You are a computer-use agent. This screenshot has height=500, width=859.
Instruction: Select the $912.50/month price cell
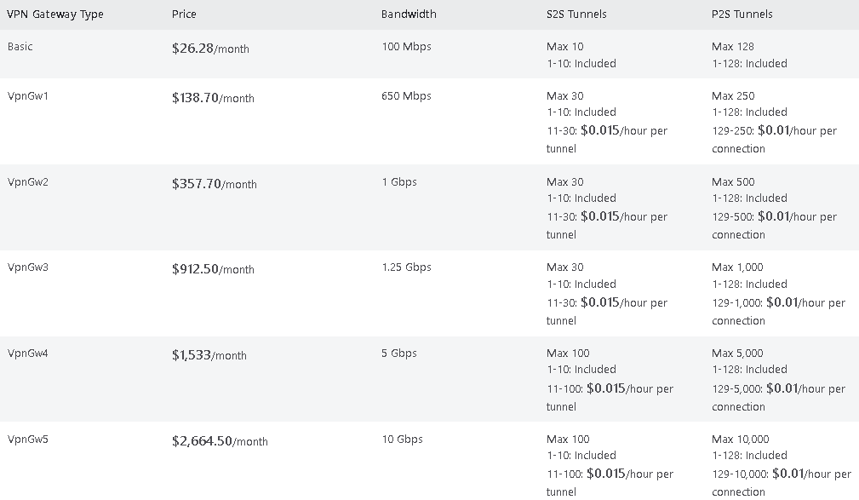[213, 269]
